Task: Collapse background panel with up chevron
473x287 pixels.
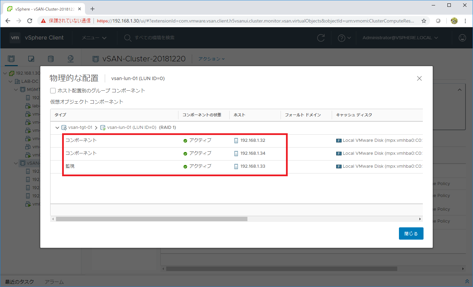Action: click(x=459, y=90)
